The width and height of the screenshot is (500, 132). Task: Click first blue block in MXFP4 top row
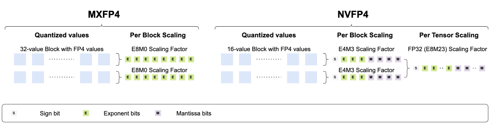20,59
